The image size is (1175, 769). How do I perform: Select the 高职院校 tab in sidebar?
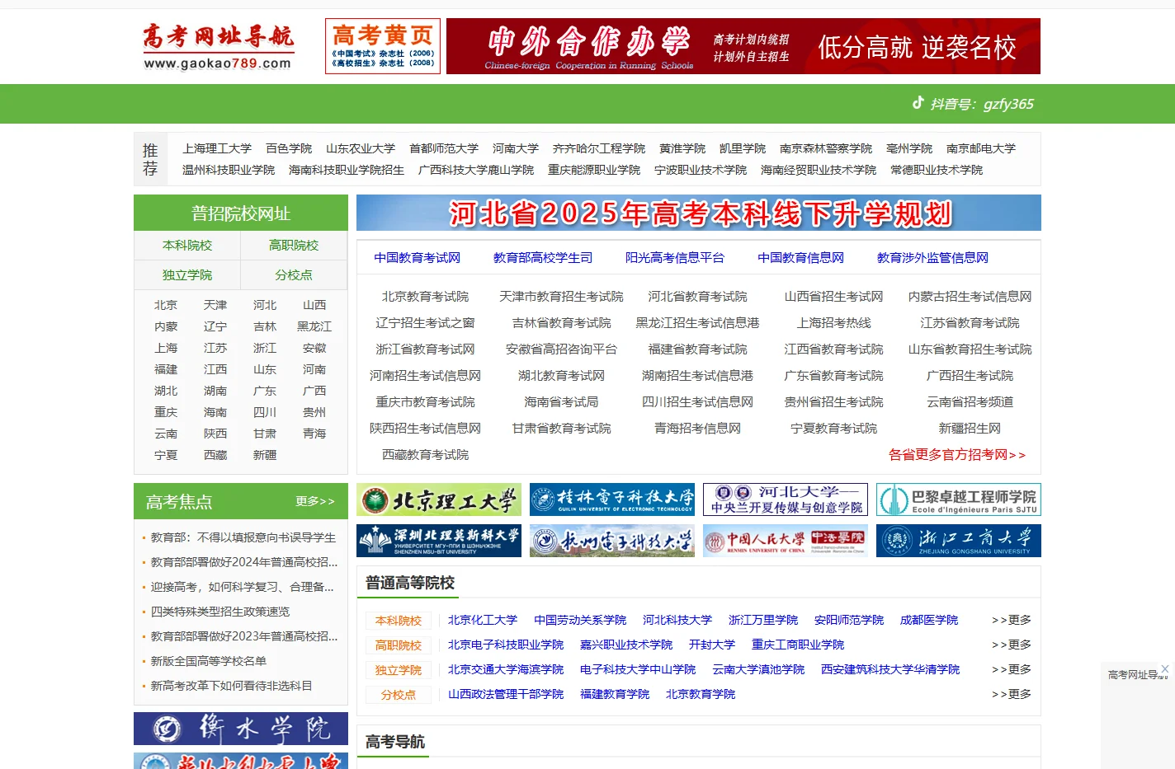(294, 246)
